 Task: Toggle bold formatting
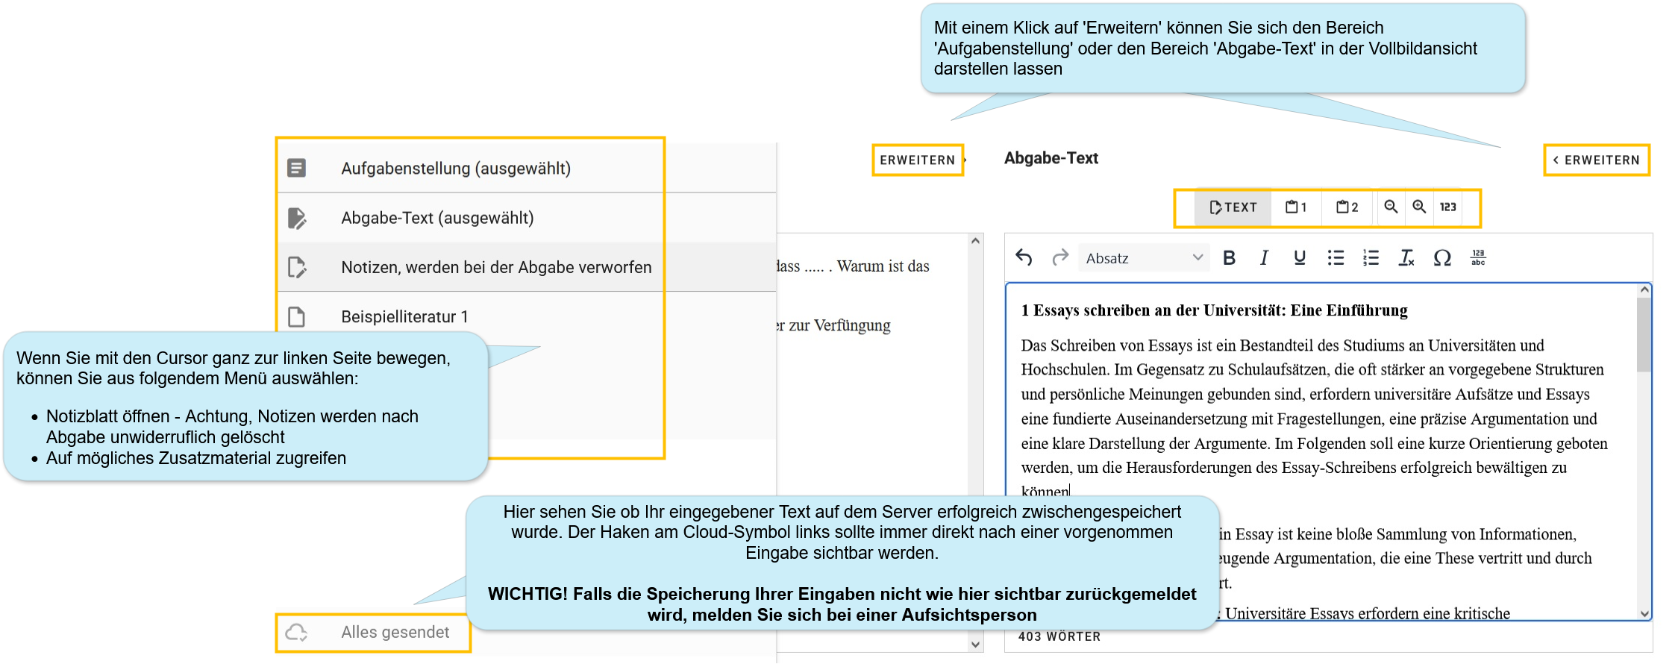(x=1229, y=258)
